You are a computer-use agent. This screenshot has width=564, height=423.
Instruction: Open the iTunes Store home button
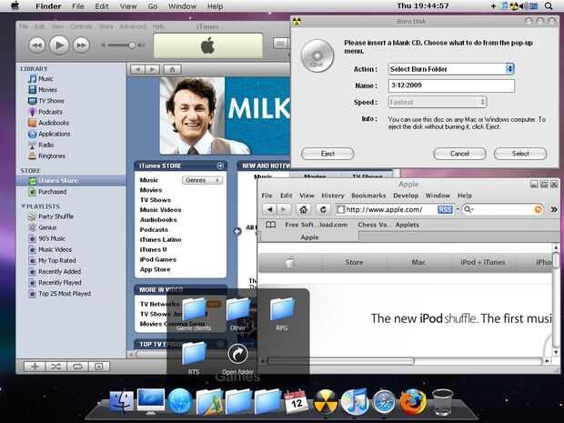(x=172, y=69)
